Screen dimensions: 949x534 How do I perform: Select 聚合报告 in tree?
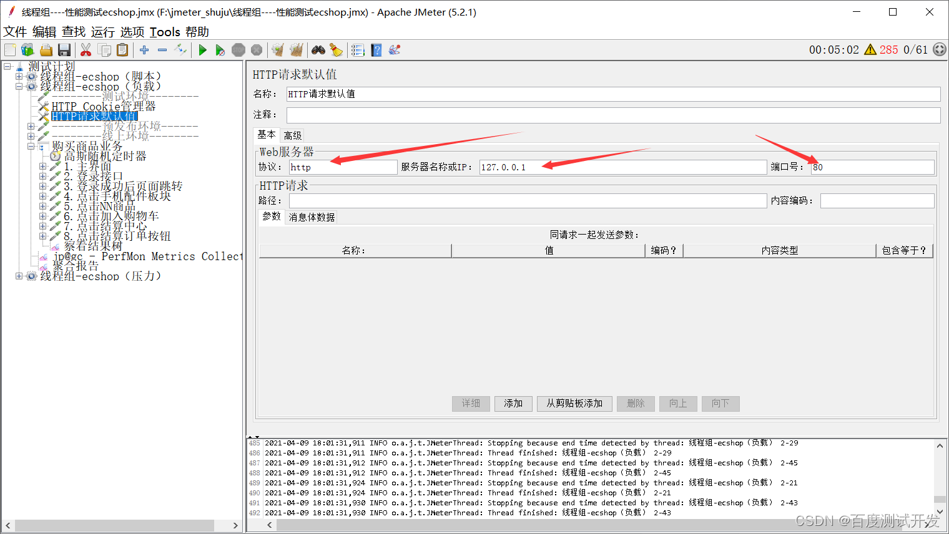(75, 266)
